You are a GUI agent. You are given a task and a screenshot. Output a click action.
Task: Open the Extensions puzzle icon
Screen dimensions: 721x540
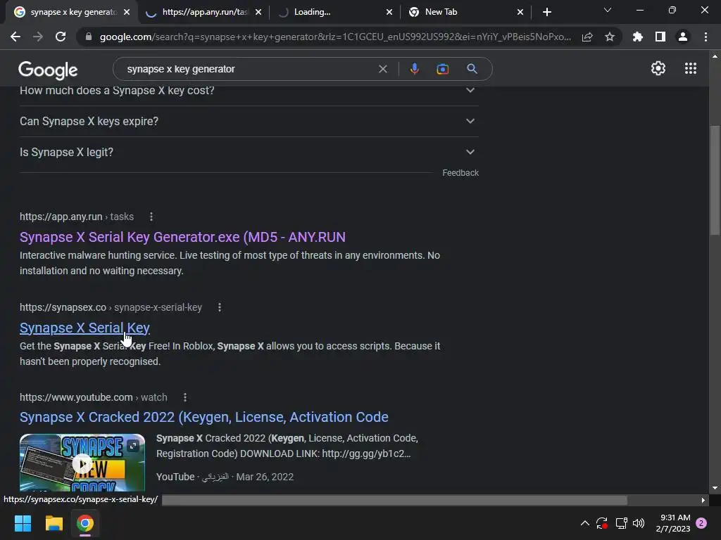coord(637,37)
